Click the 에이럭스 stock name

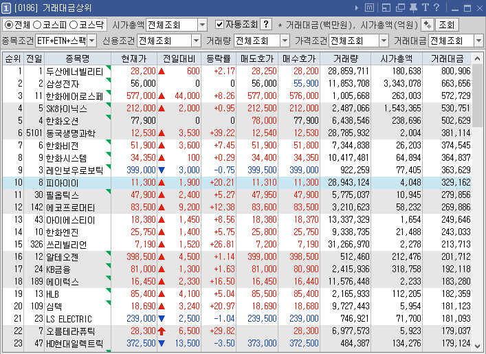pyautogui.click(x=63, y=282)
